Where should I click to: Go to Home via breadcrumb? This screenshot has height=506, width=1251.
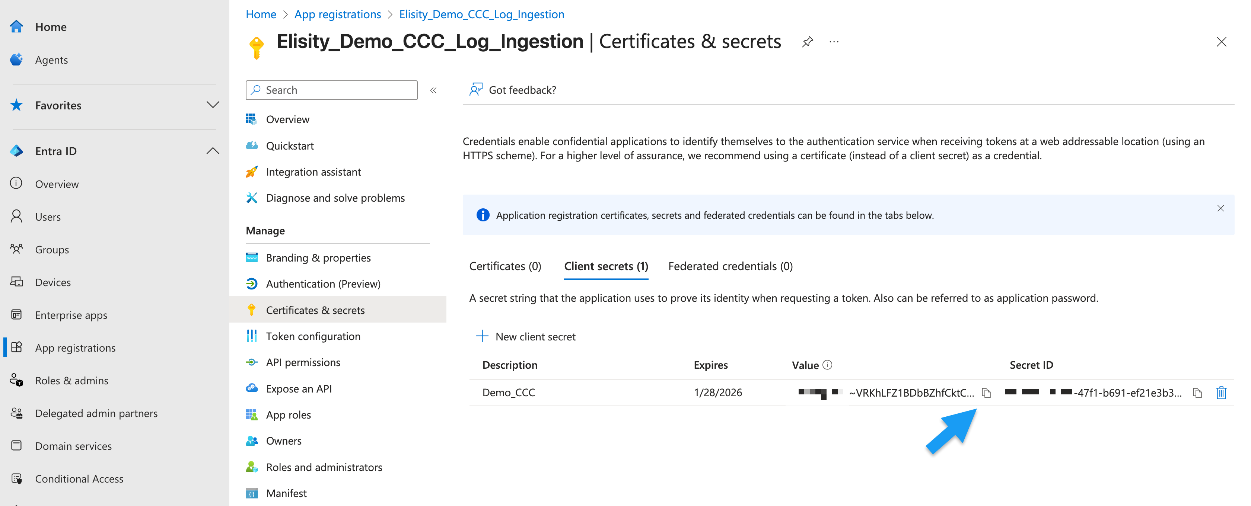pyautogui.click(x=261, y=14)
